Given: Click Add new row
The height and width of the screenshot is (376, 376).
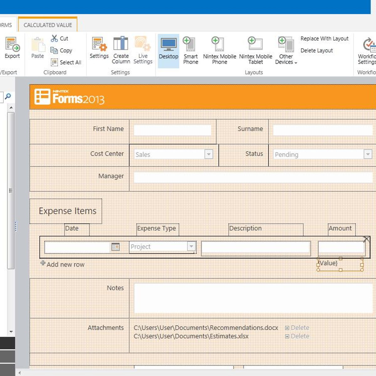Looking at the screenshot, I should click(62, 264).
